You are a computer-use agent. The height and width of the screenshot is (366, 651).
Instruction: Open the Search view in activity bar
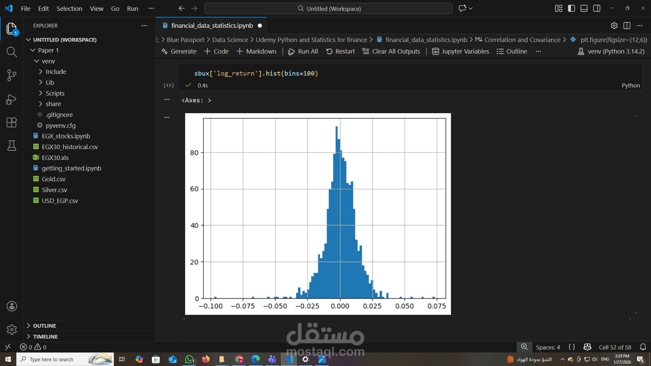pyautogui.click(x=12, y=52)
